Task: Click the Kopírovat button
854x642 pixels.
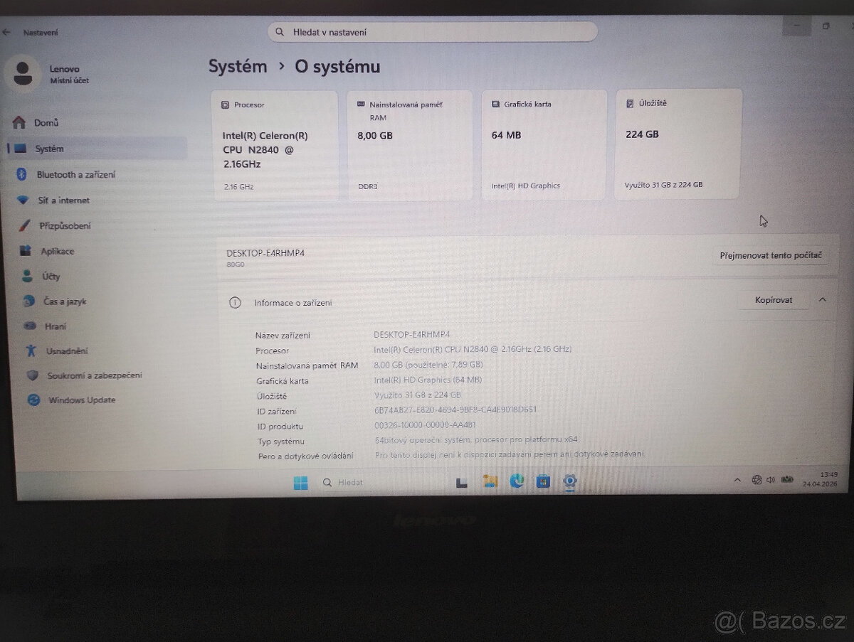Action: pyautogui.click(x=774, y=301)
